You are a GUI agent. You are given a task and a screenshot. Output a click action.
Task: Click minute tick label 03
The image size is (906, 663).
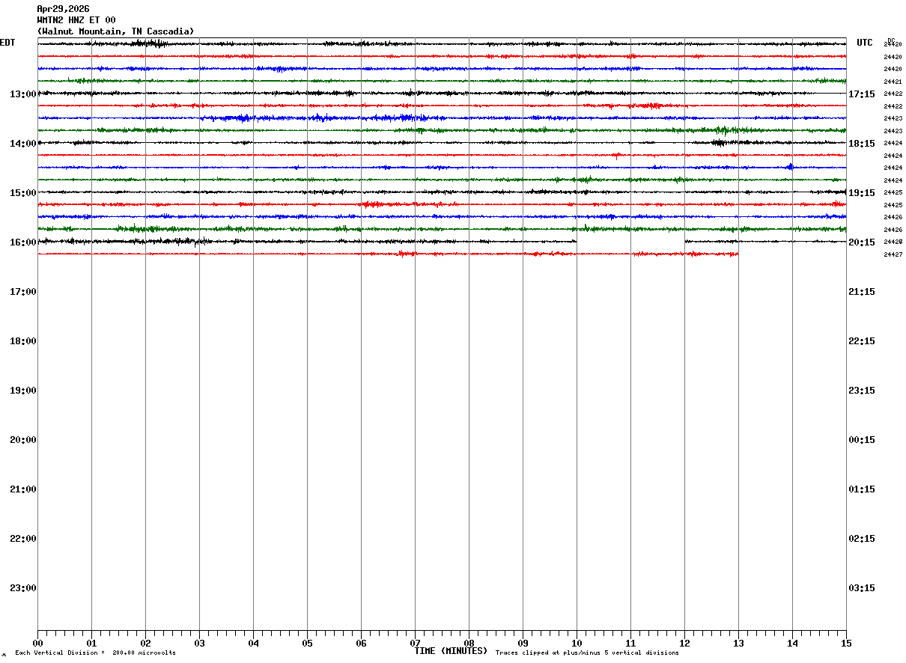199,643
